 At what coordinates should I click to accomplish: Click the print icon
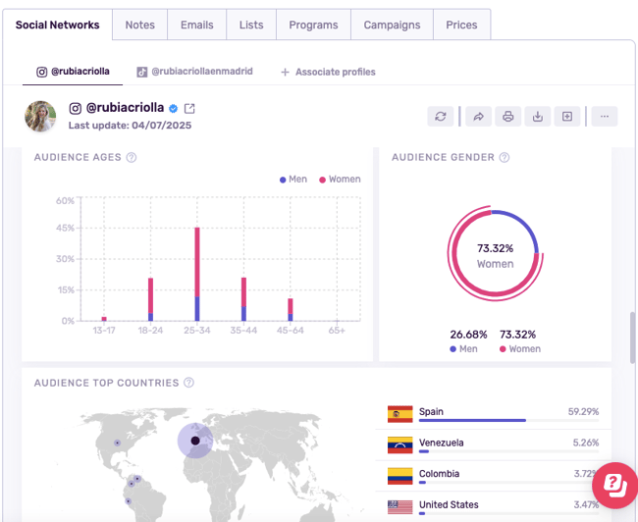508,117
